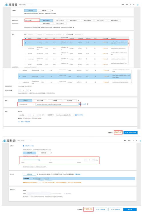
Task: Click the help icon next to billing mode buttons
Action: [52, 10]
